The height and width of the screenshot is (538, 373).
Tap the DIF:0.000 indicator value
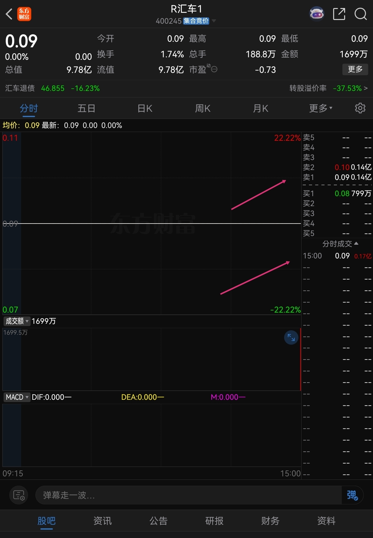pyautogui.click(x=52, y=397)
